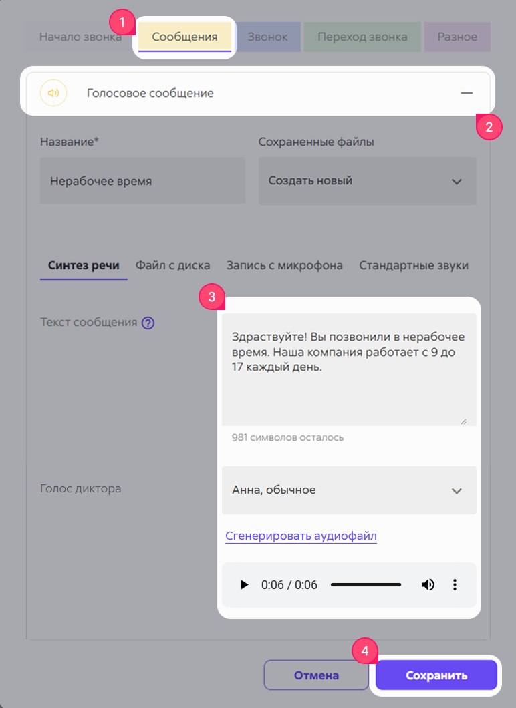Select the Стандартные звуки tab
Screen dimensions: 516x708
tap(414, 266)
